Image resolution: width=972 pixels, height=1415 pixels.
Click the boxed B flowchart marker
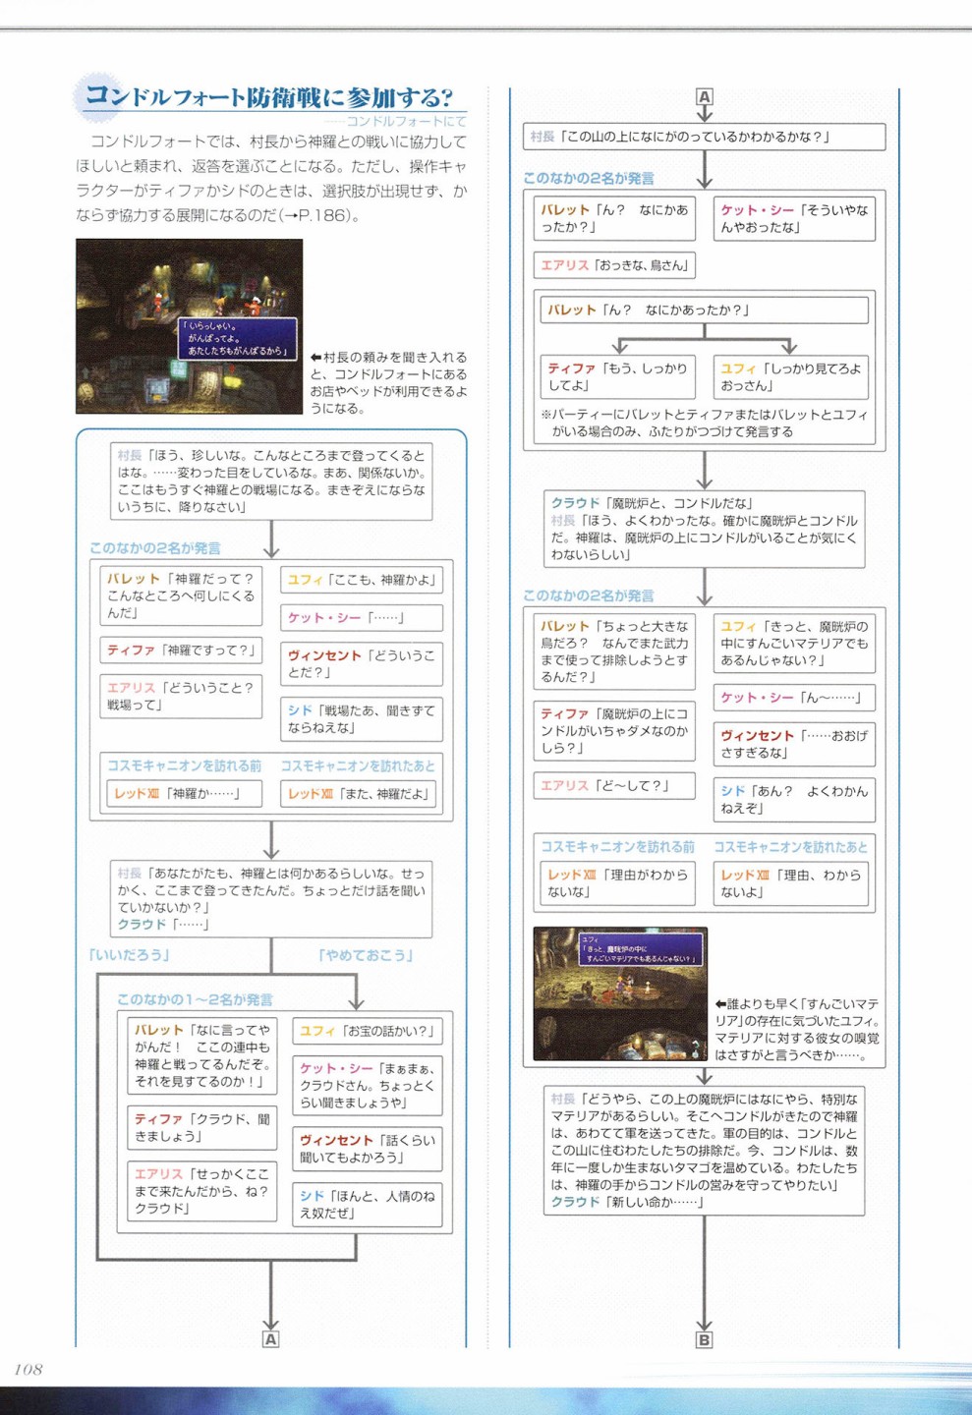(704, 1340)
